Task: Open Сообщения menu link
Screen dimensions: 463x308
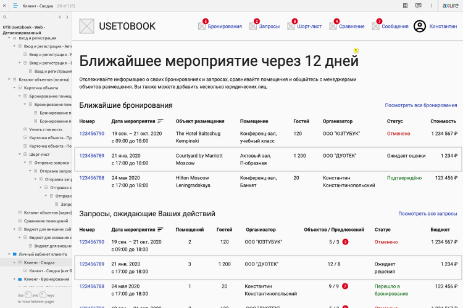Action: point(395,26)
